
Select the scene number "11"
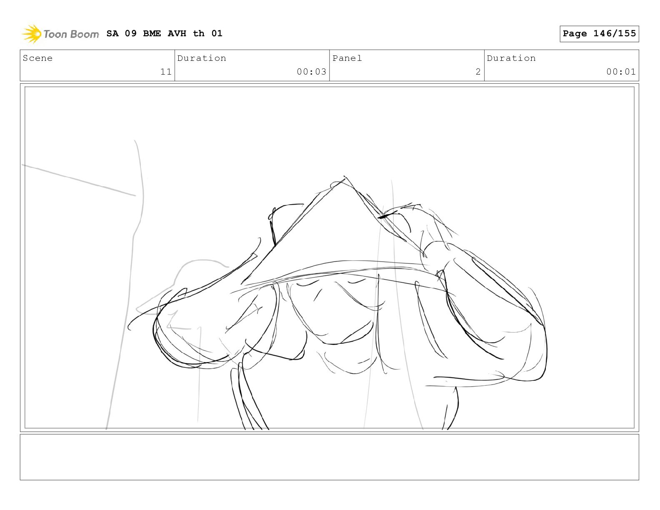(x=166, y=72)
